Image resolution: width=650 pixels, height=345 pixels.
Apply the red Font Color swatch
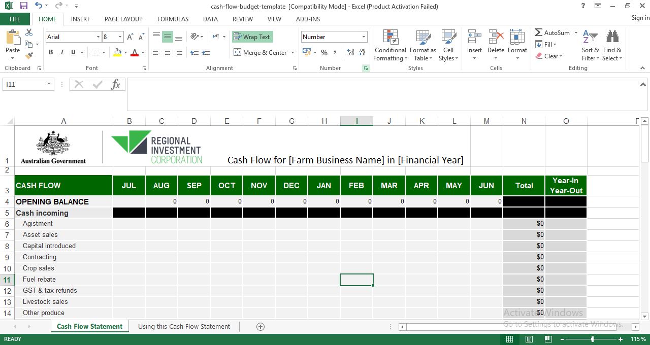134,52
